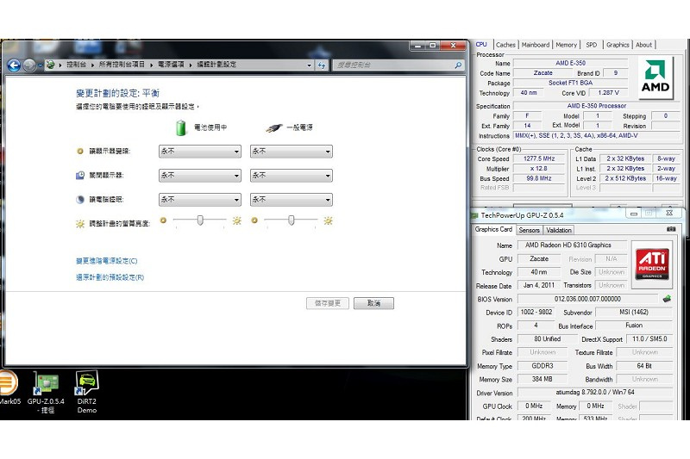Open dim display dropdown for plugged in

click(292, 152)
